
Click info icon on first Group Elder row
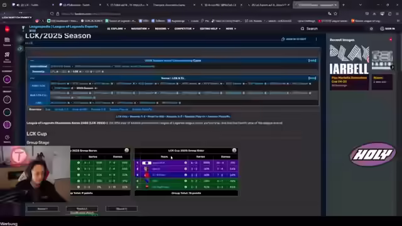185,163
